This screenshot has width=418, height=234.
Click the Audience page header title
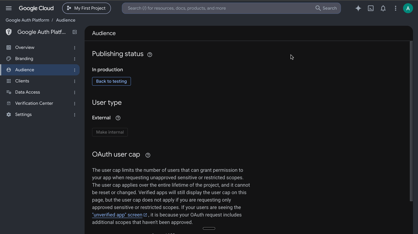[x=104, y=33]
